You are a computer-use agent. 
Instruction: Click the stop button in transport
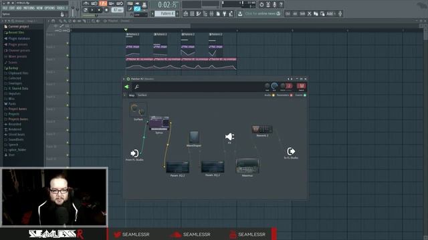(99, 10)
